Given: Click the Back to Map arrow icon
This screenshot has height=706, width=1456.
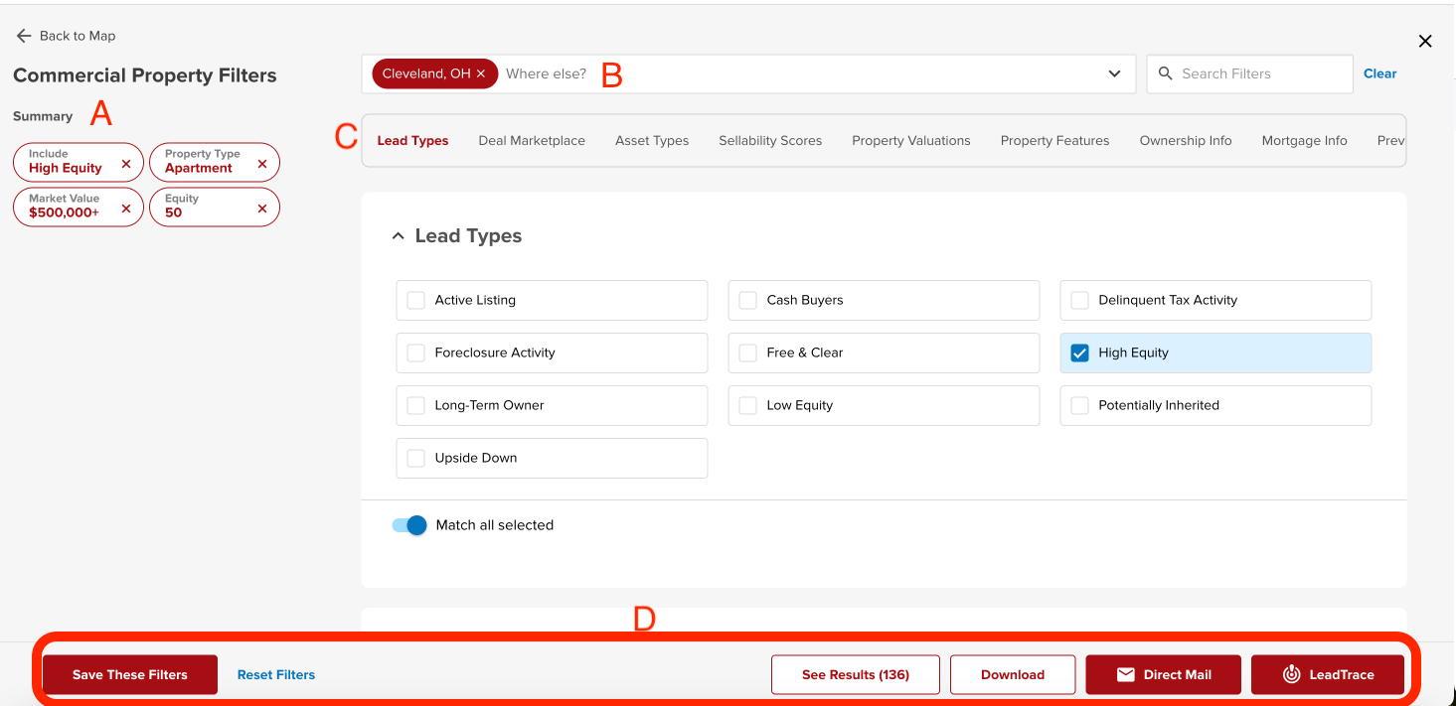Looking at the screenshot, I should (x=24, y=36).
